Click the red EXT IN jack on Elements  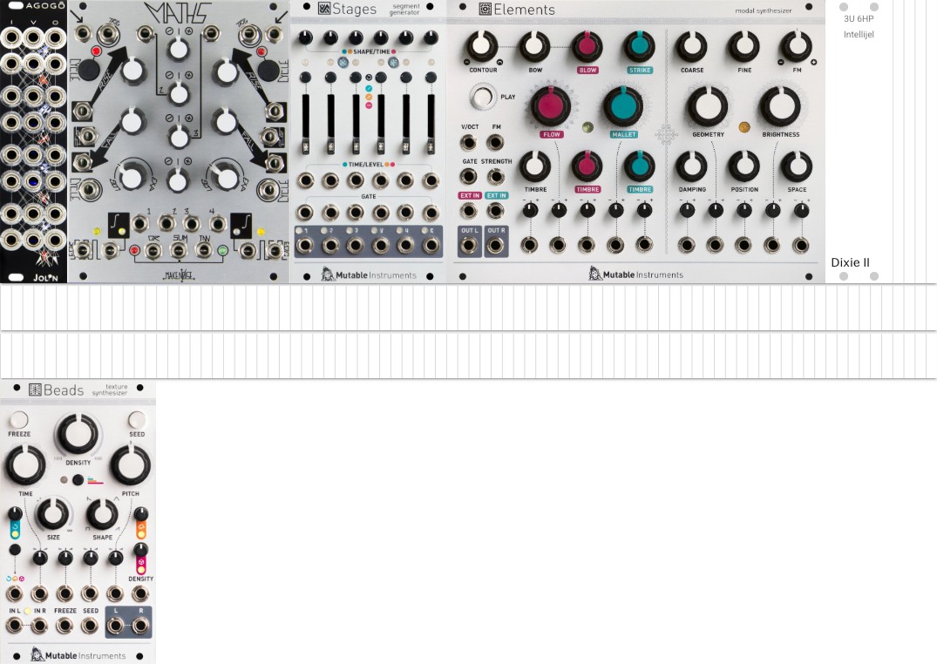click(469, 210)
